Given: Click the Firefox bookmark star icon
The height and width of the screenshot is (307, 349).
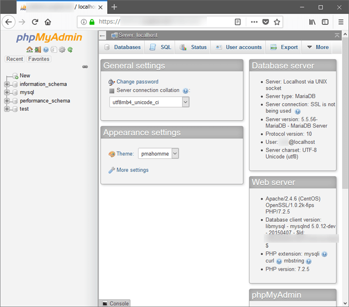Looking at the screenshot, I should (277, 22).
